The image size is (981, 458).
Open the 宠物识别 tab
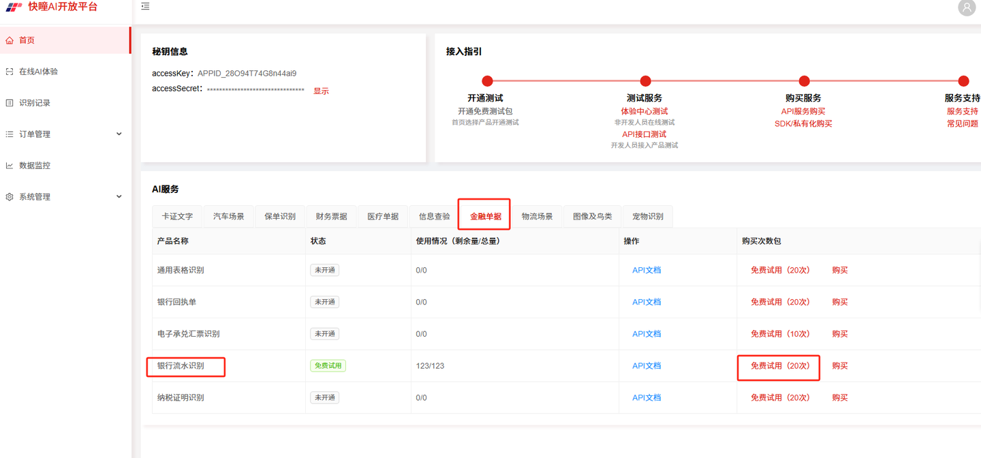[647, 216]
